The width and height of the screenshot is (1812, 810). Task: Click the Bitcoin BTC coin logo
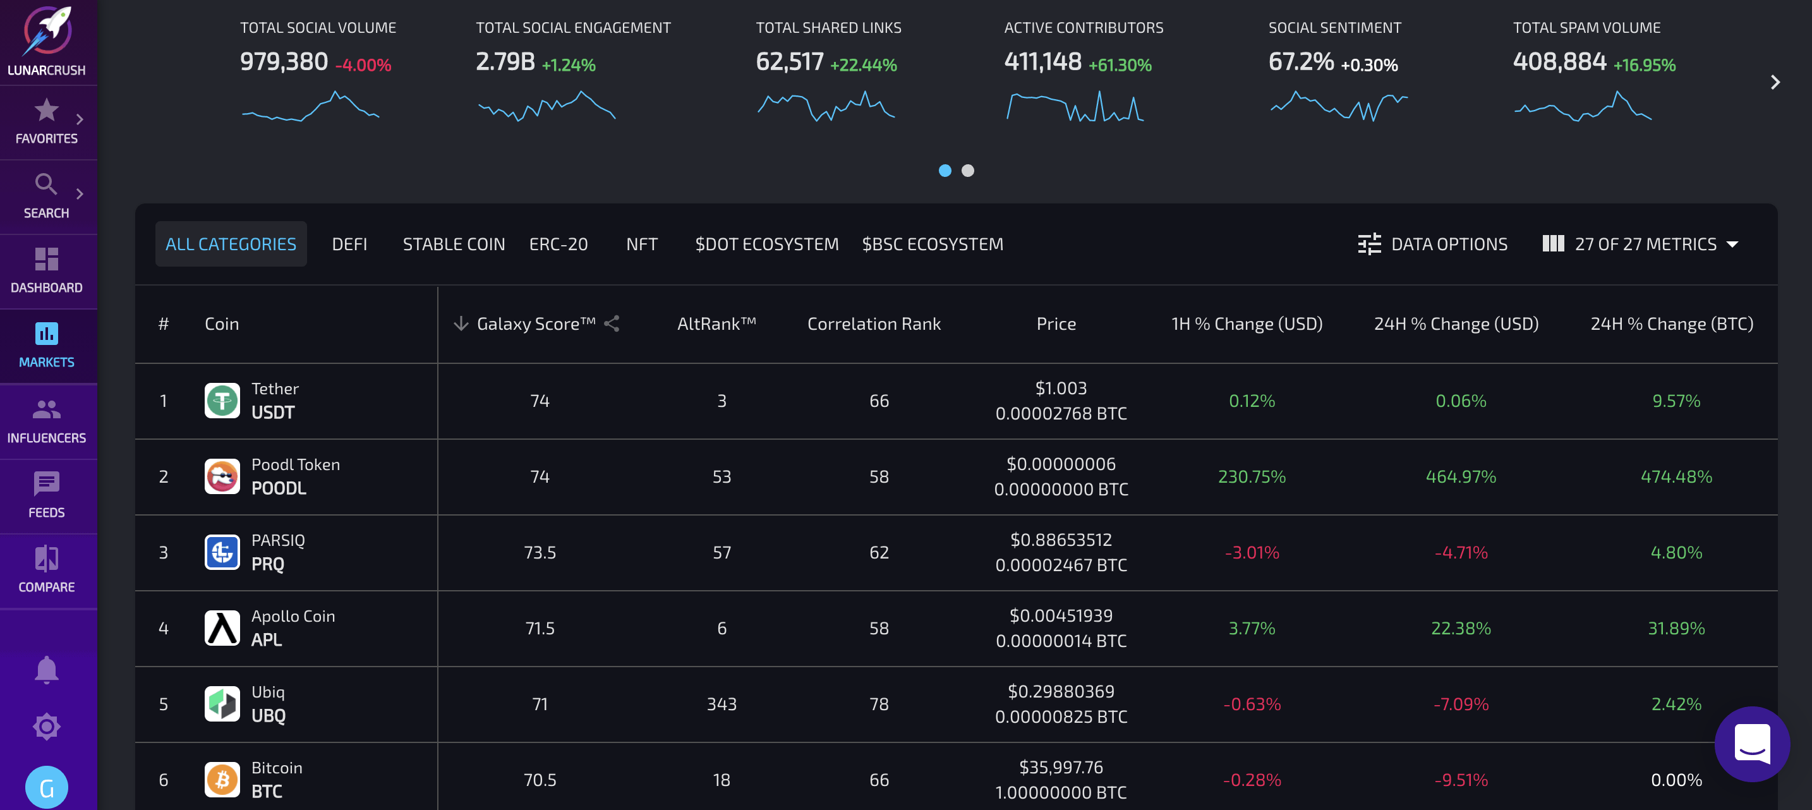click(x=222, y=780)
